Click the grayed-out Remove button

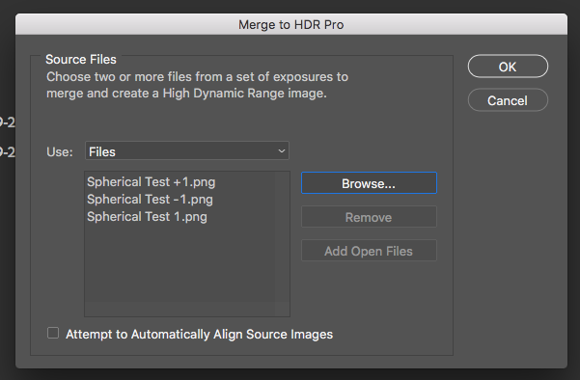[x=369, y=217]
